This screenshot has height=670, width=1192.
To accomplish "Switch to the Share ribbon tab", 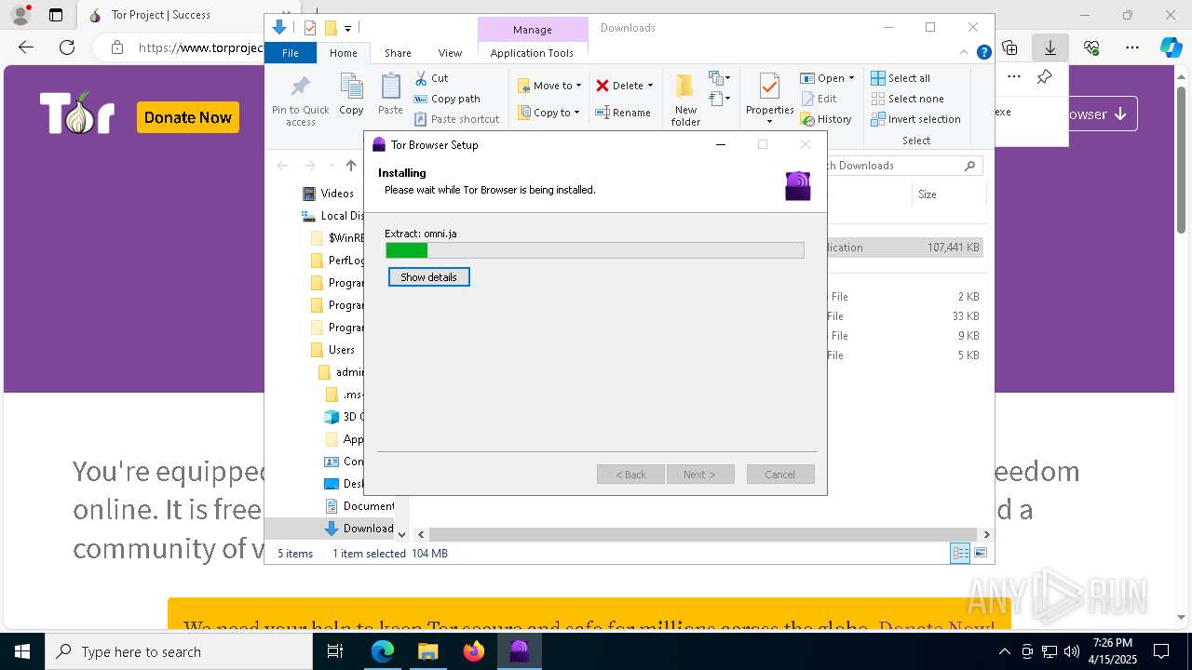I will click(398, 53).
